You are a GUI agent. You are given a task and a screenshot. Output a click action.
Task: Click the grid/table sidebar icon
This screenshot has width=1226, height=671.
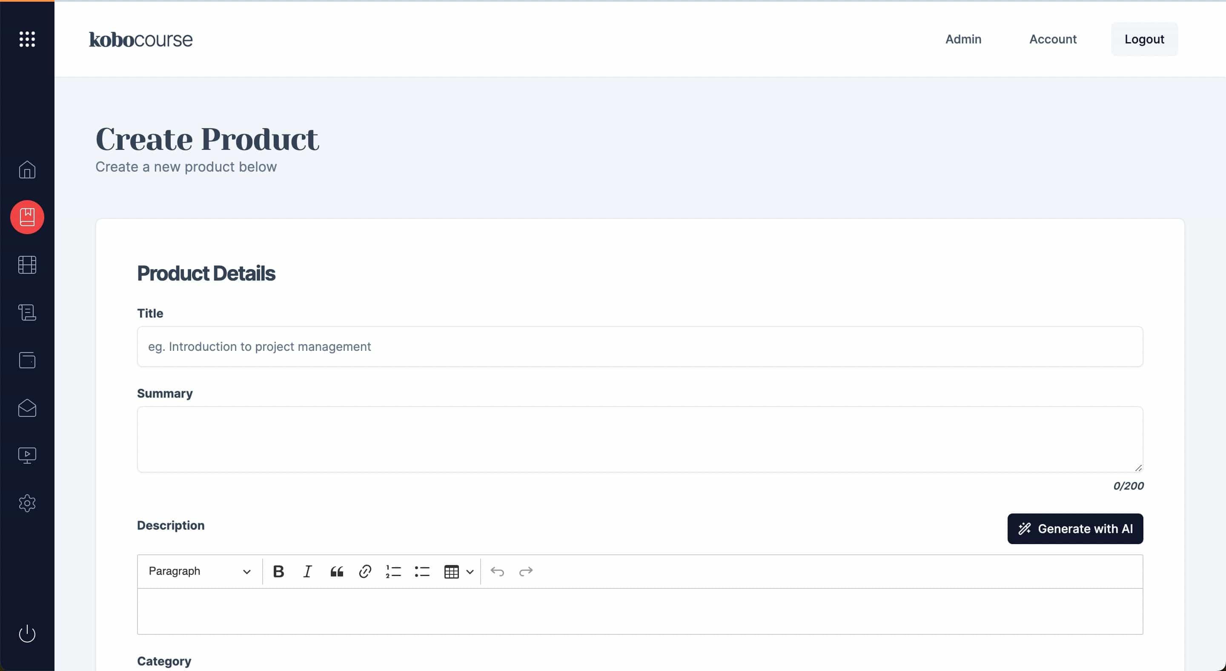27,264
